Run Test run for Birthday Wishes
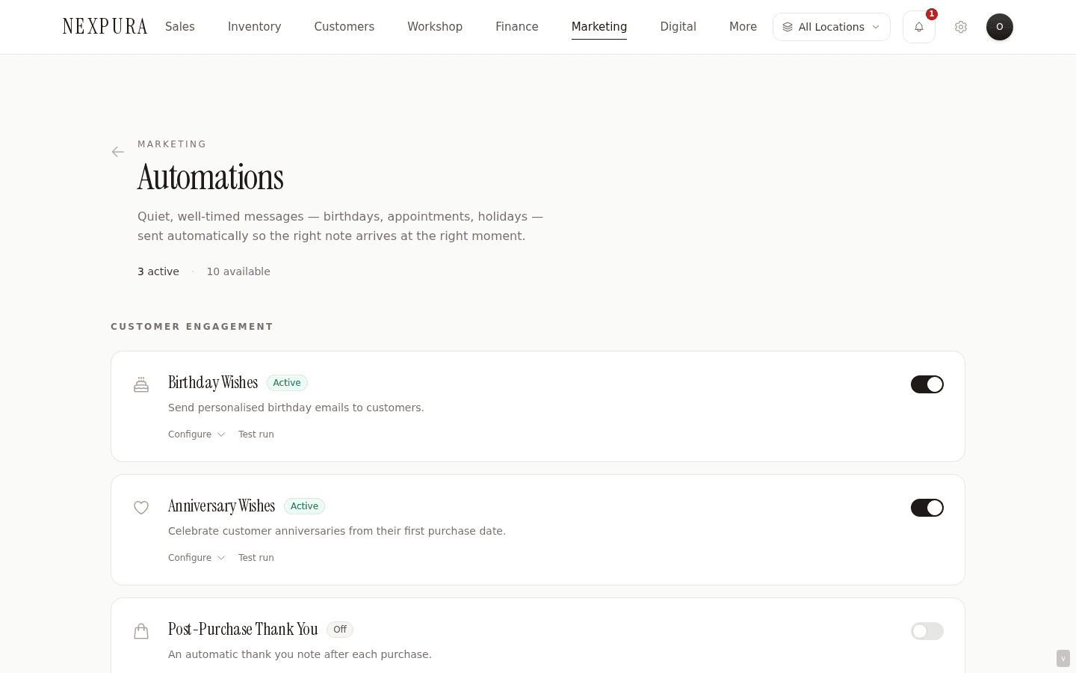Image resolution: width=1076 pixels, height=673 pixels. [256, 434]
